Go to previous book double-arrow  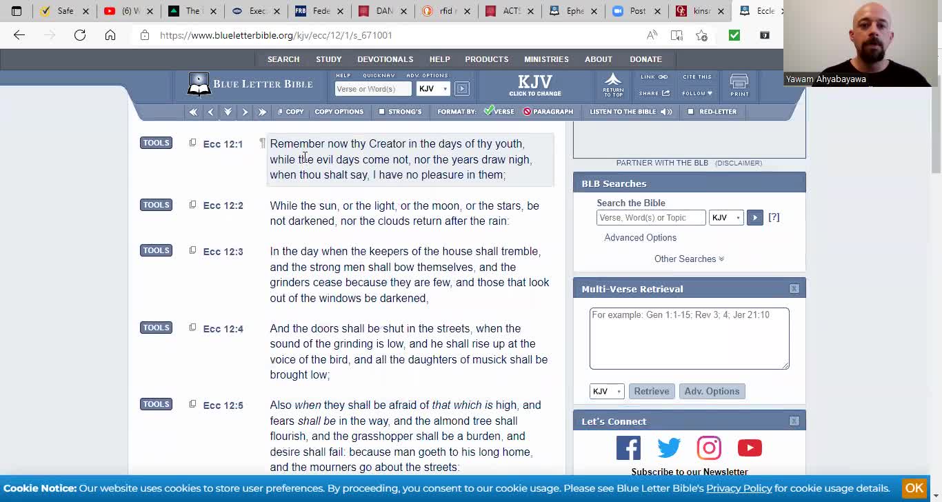click(193, 112)
